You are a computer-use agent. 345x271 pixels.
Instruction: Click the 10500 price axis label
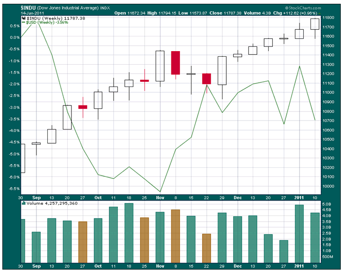point(328,139)
